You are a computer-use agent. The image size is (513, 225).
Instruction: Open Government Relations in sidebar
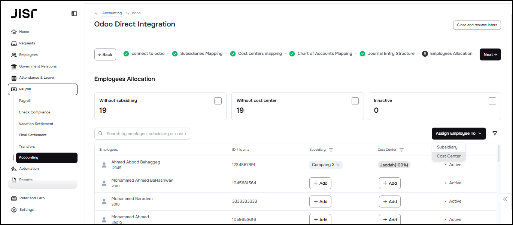click(x=37, y=66)
